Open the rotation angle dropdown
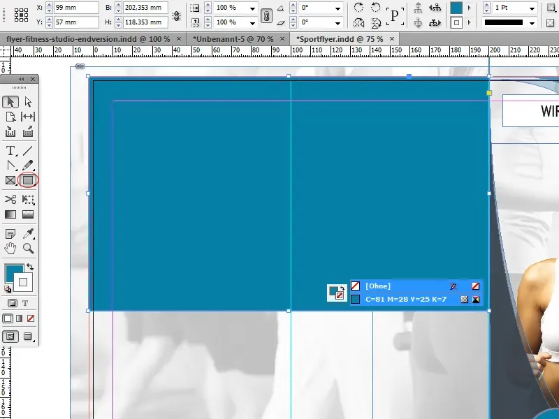This screenshot has width=559, height=419. [337, 8]
